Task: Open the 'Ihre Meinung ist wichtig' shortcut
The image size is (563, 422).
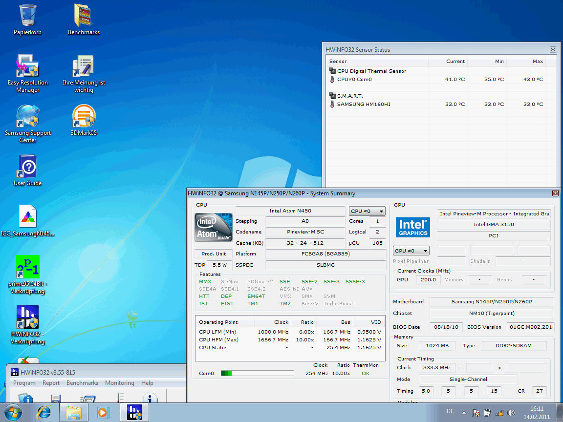Action: [84, 74]
